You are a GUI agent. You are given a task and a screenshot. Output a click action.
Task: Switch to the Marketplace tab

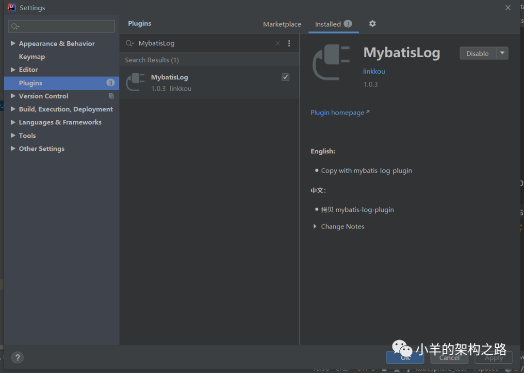click(x=282, y=24)
